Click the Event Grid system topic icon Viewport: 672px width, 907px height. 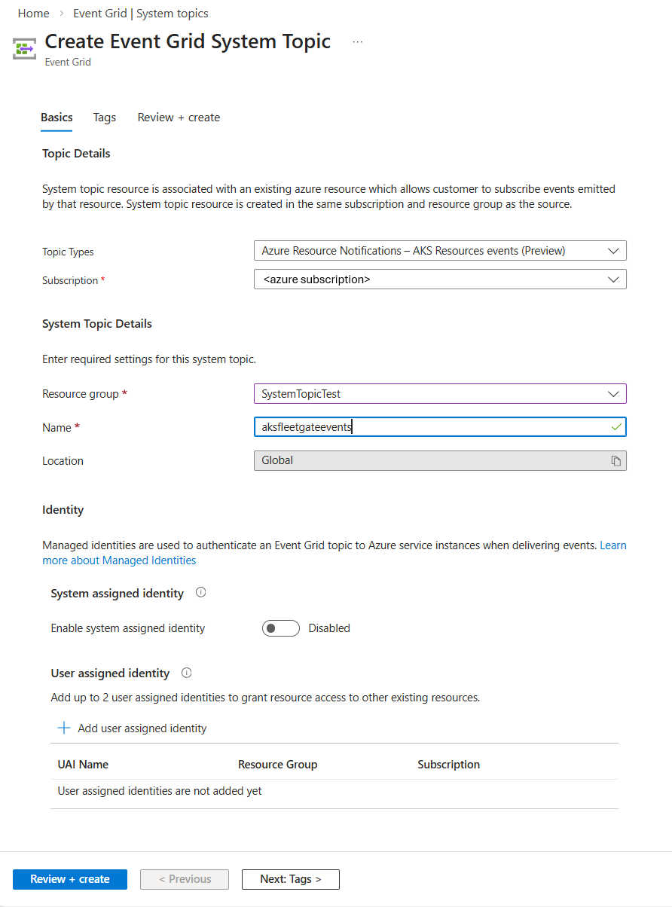click(x=24, y=49)
